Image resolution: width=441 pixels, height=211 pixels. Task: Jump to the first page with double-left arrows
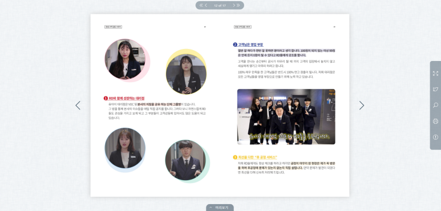click(x=201, y=5)
